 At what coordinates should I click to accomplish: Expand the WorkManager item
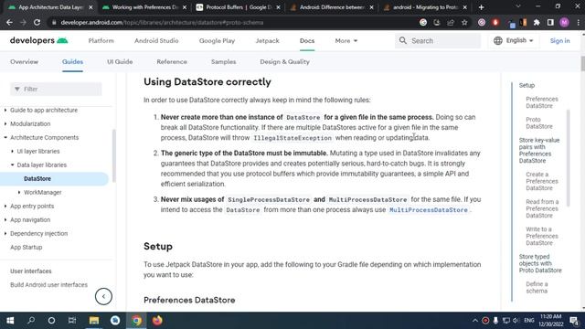point(19,193)
